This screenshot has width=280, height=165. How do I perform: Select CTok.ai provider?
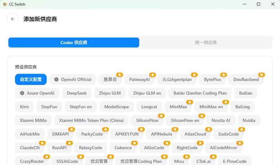203,161
